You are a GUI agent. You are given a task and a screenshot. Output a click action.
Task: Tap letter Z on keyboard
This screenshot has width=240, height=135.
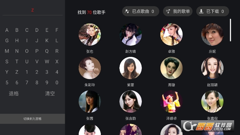(x=17, y=72)
